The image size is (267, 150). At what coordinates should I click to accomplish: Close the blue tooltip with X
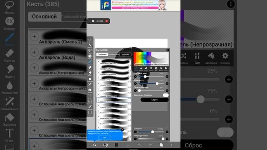tap(122, 130)
